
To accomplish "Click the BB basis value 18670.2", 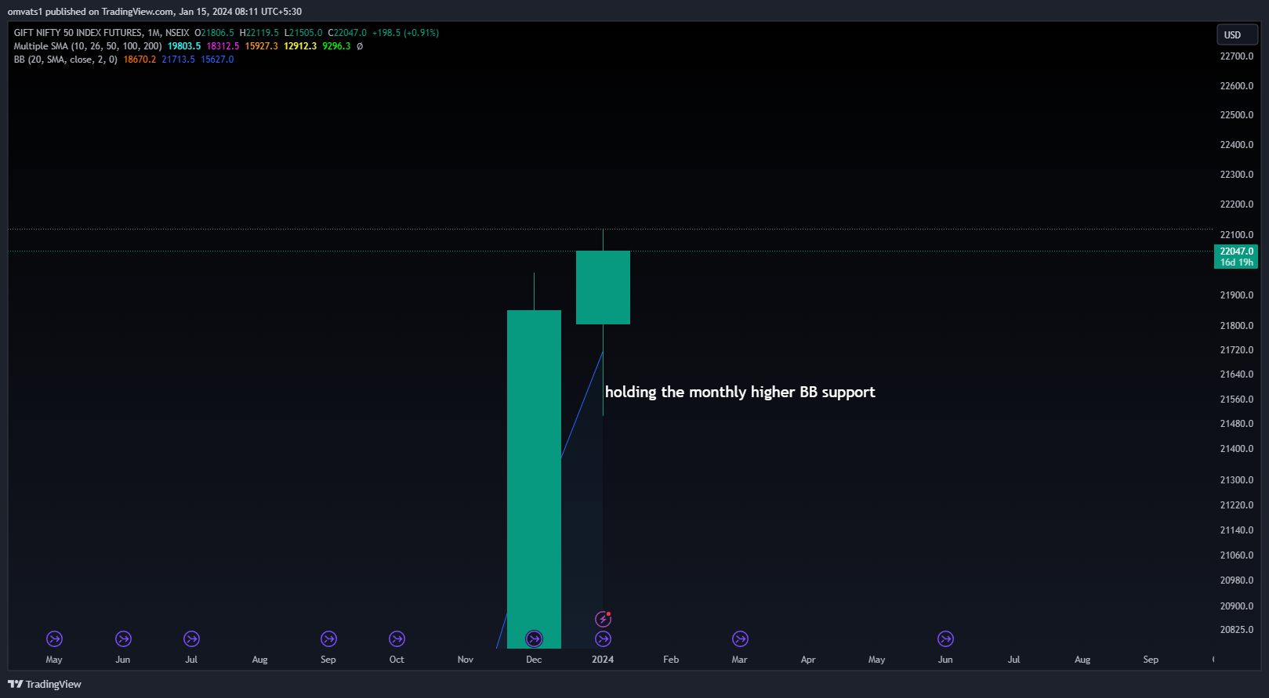I will 140,60.
